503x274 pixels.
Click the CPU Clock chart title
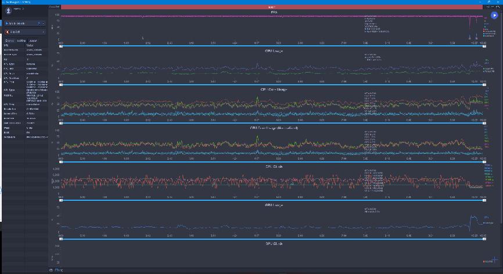point(274,167)
